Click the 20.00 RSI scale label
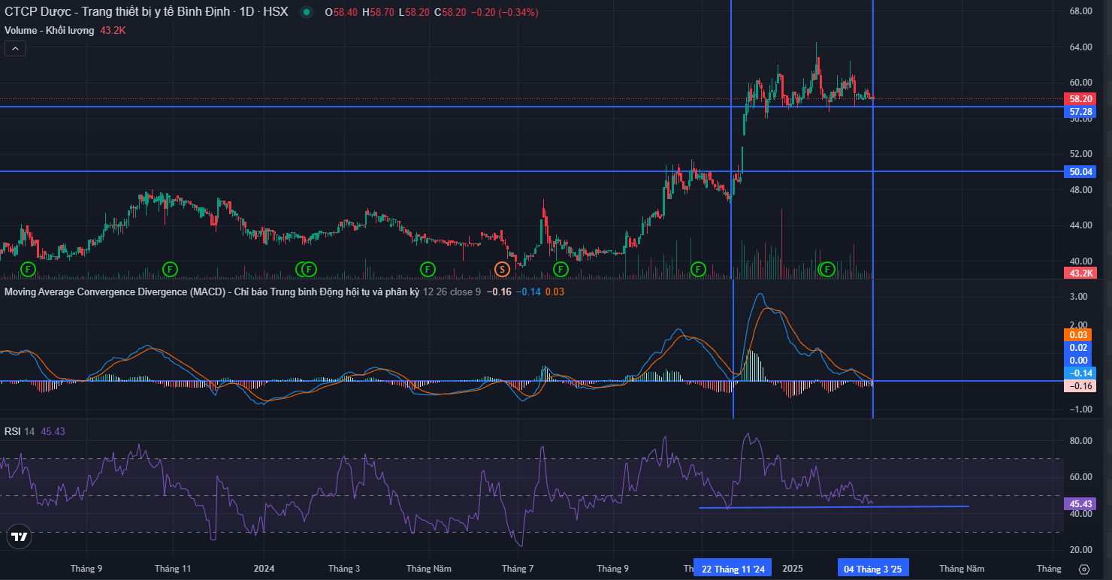This screenshot has width=1112, height=580. [1080, 549]
